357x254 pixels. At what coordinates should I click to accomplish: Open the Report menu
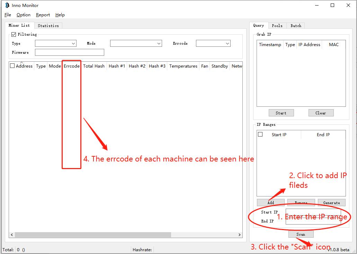43,15
